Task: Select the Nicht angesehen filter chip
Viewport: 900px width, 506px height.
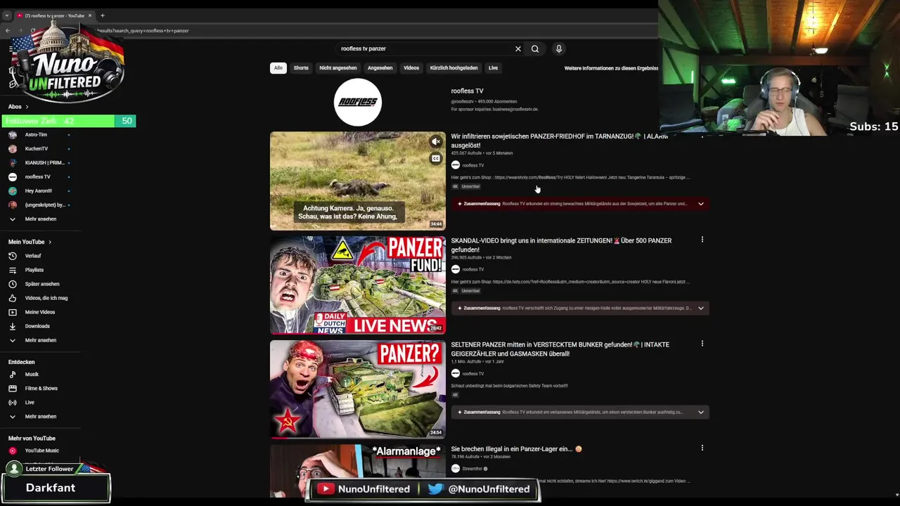Action: 338,68
